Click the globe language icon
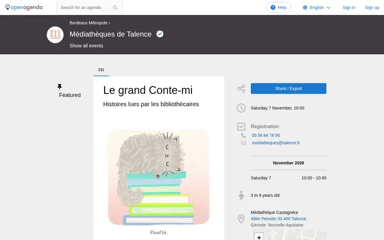 click(x=305, y=7)
